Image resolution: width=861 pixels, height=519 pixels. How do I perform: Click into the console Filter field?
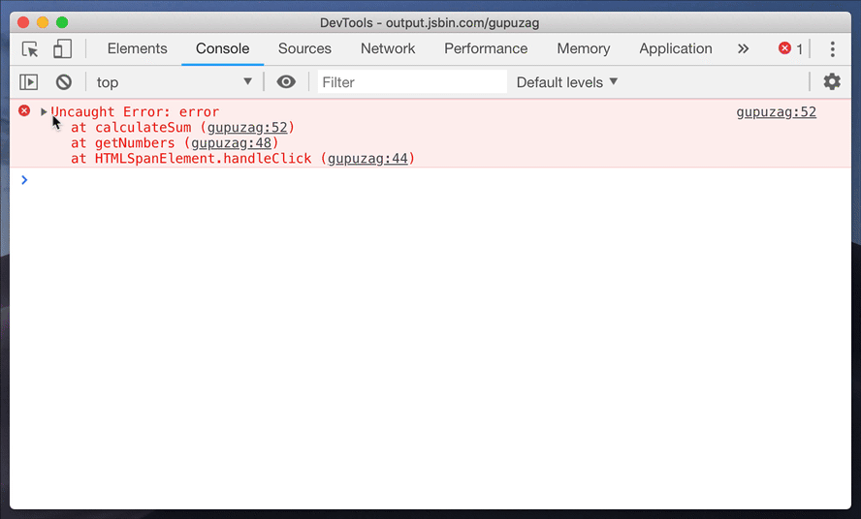pyautogui.click(x=411, y=82)
